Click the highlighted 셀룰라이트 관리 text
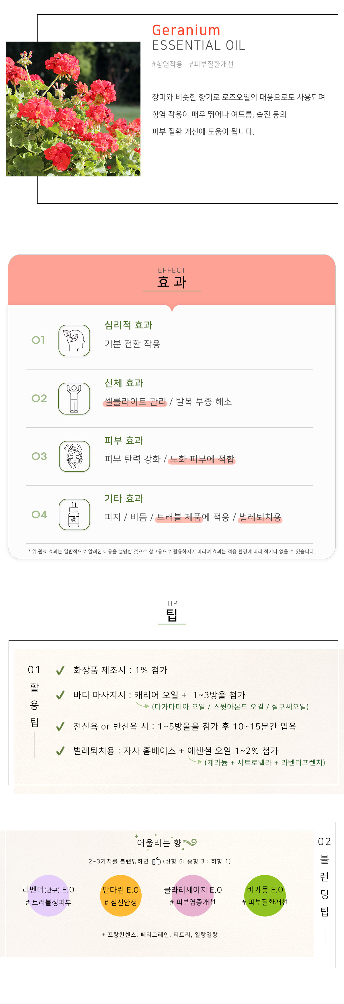Image resolution: width=344 pixels, height=1004 pixels. 135,401
